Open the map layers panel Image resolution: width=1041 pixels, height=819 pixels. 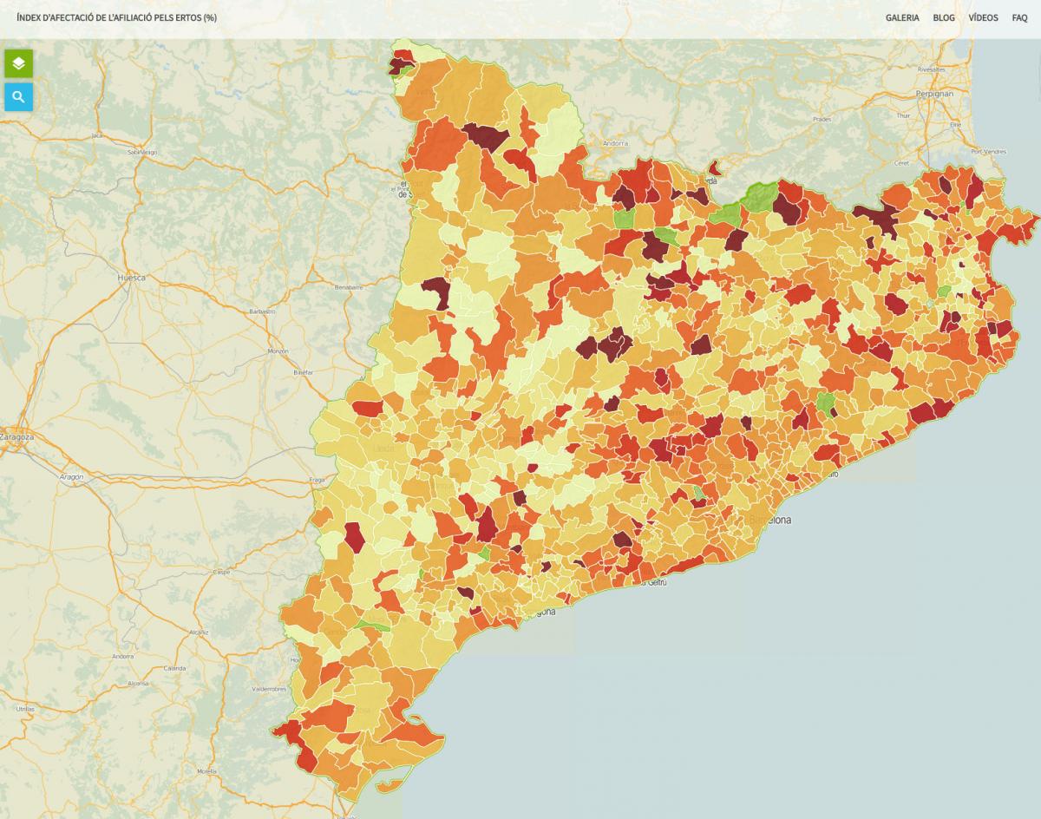[x=18, y=63]
